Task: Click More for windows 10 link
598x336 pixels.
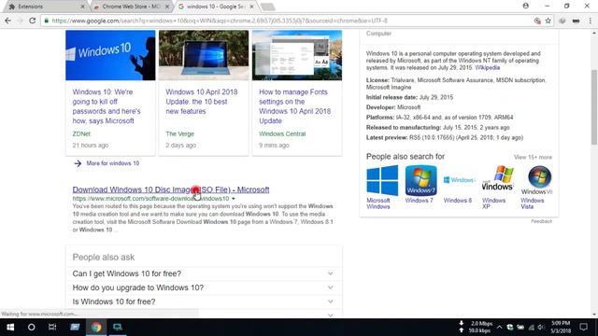Action: 112,163
